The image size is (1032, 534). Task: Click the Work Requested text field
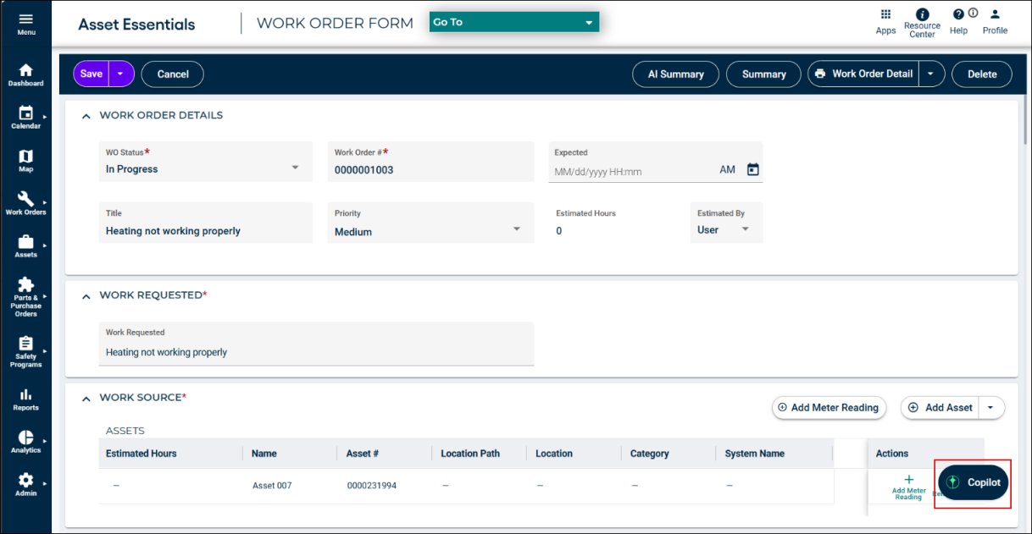point(316,344)
